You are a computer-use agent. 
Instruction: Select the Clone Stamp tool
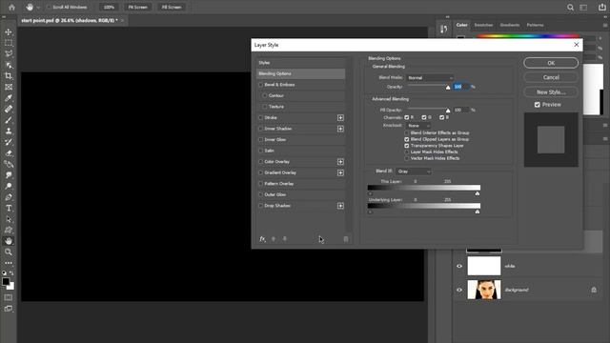point(9,131)
